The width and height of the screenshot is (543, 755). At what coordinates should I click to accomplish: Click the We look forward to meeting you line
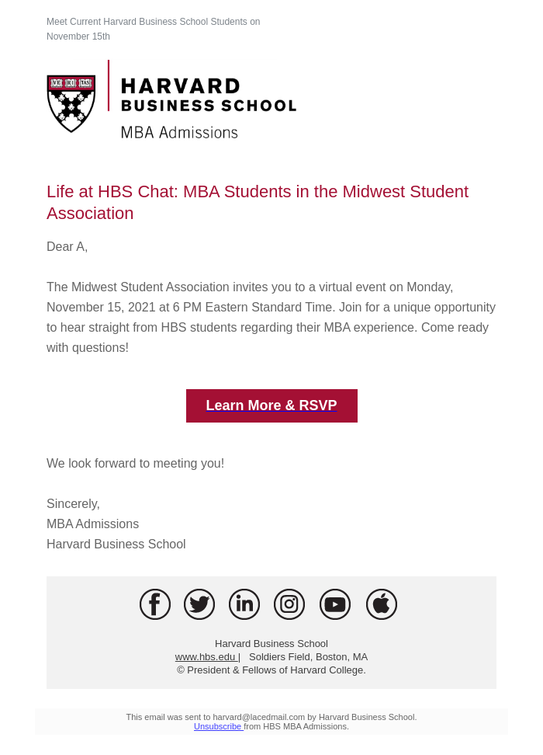click(135, 464)
